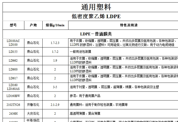Click the 大庆石化 origin cell
The image size is (178, 122).
[x=33, y=113]
